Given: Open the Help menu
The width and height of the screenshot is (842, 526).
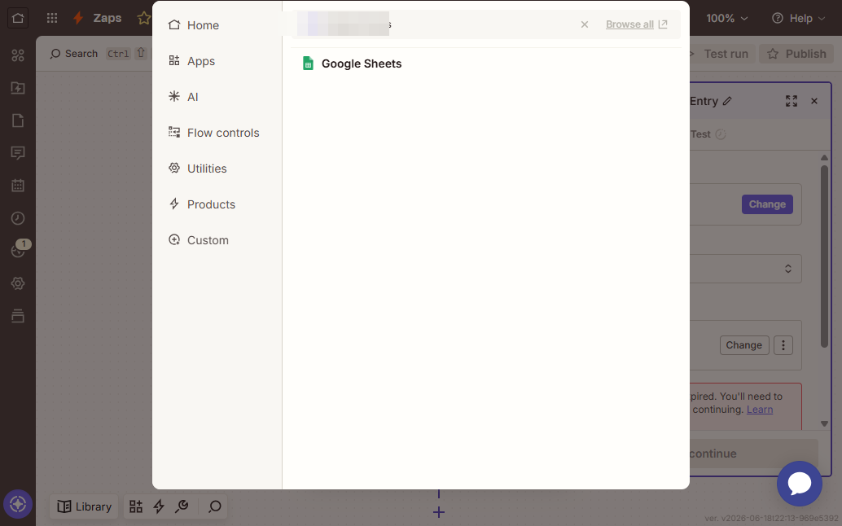Looking at the screenshot, I should (x=799, y=18).
